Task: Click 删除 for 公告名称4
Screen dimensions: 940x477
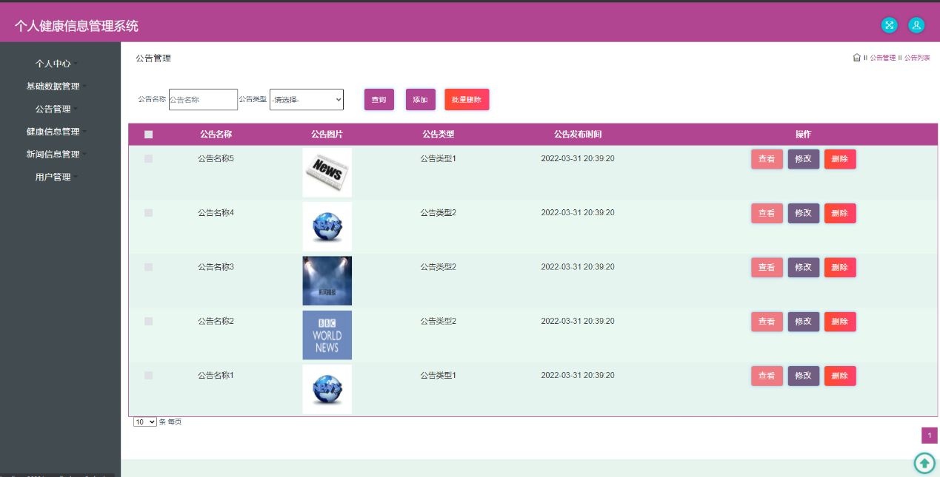Action: [840, 213]
